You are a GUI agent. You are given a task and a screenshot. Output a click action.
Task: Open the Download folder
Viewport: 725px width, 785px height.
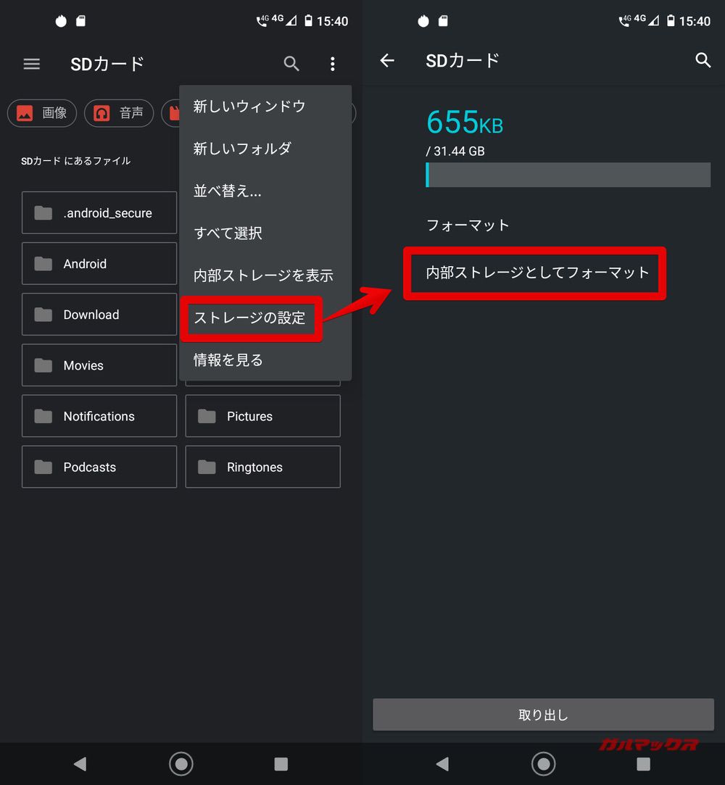[99, 315]
